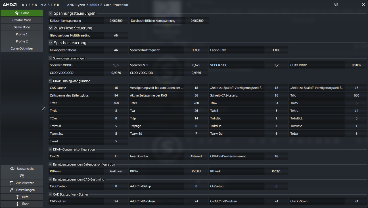Open Hilfe
The image size is (368, 208).
click(x=22, y=197)
